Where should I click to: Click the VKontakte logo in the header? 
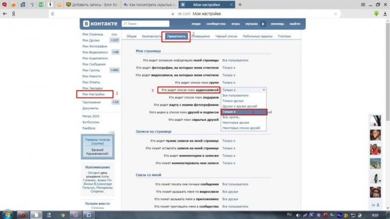[x=100, y=24]
